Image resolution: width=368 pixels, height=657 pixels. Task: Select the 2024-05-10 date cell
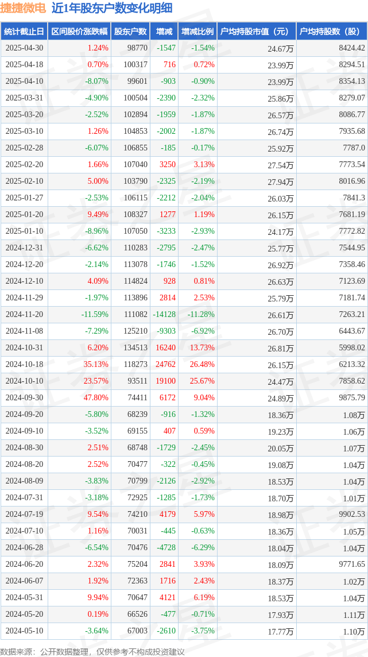(24, 631)
